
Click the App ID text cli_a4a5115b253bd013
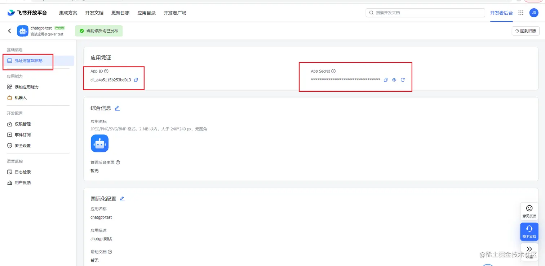click(x=111, y=80)
